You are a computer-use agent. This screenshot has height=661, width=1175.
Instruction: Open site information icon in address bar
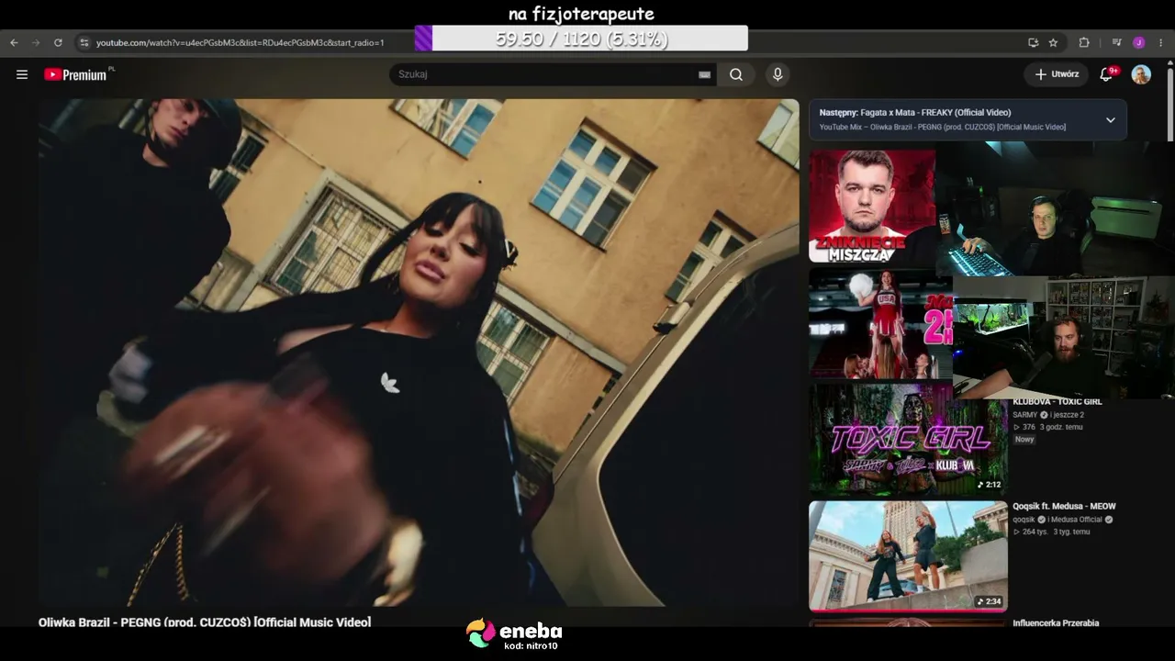tap(84, 42)
